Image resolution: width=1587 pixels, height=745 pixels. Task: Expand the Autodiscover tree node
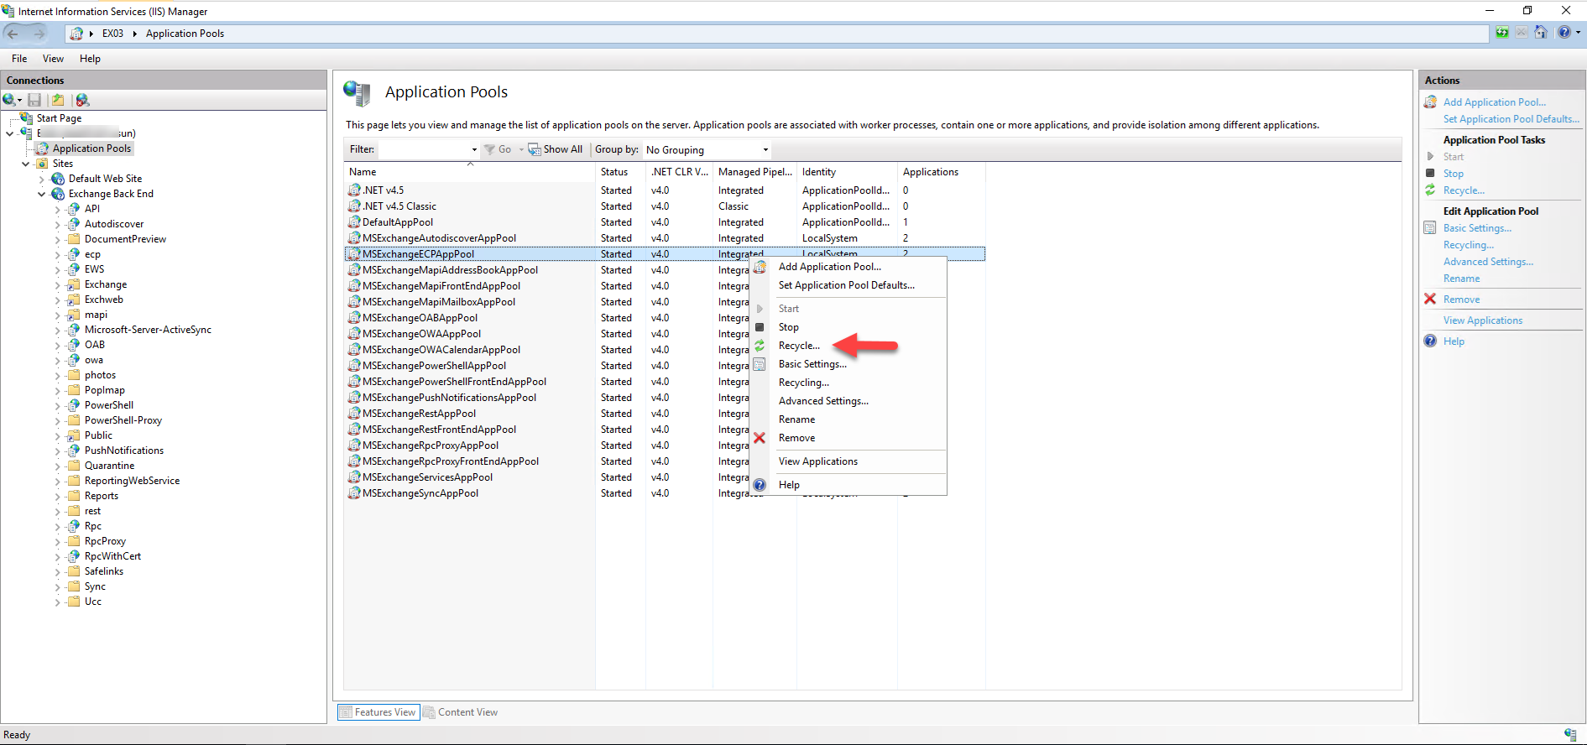[58, 224]
